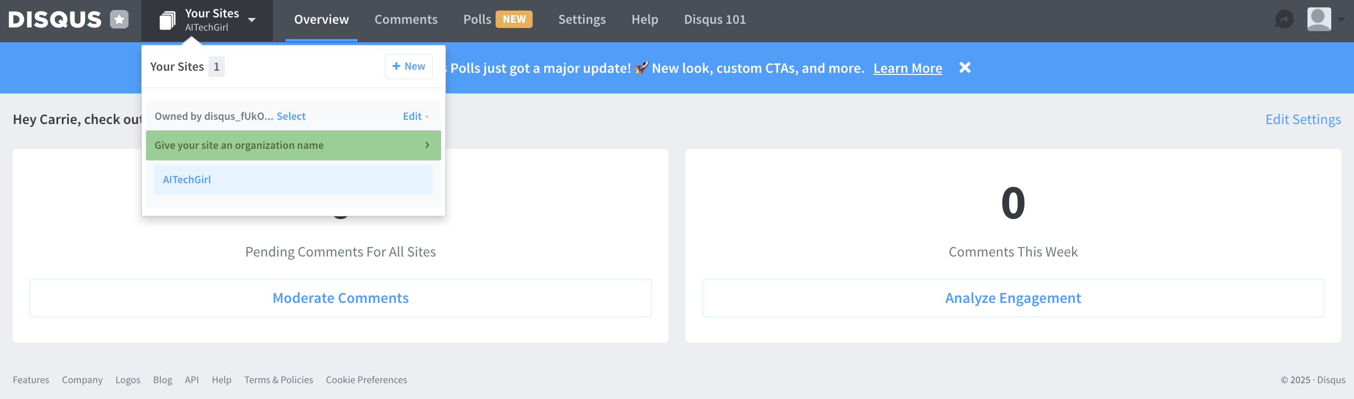Click the rocket emoji in the banner
The image size is (1354, 399).
(x=642, y=68)
